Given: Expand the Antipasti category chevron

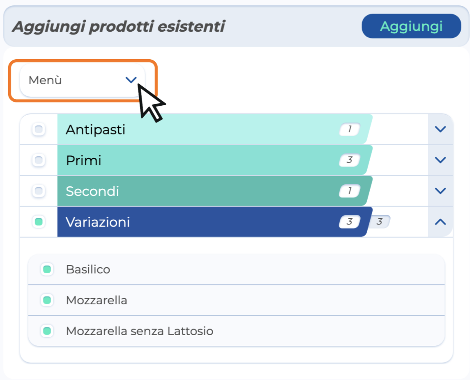Looking at the screenshot, I should tap(440, 130).
